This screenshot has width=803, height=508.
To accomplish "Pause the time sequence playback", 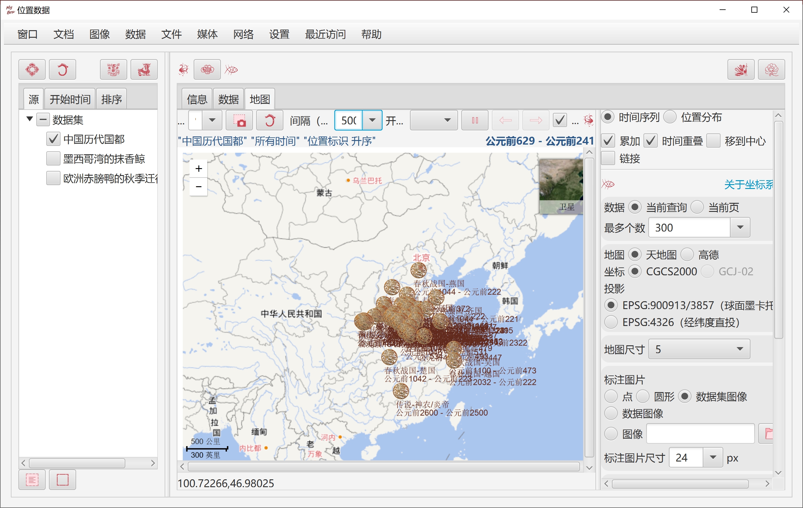I will [475, 121].
